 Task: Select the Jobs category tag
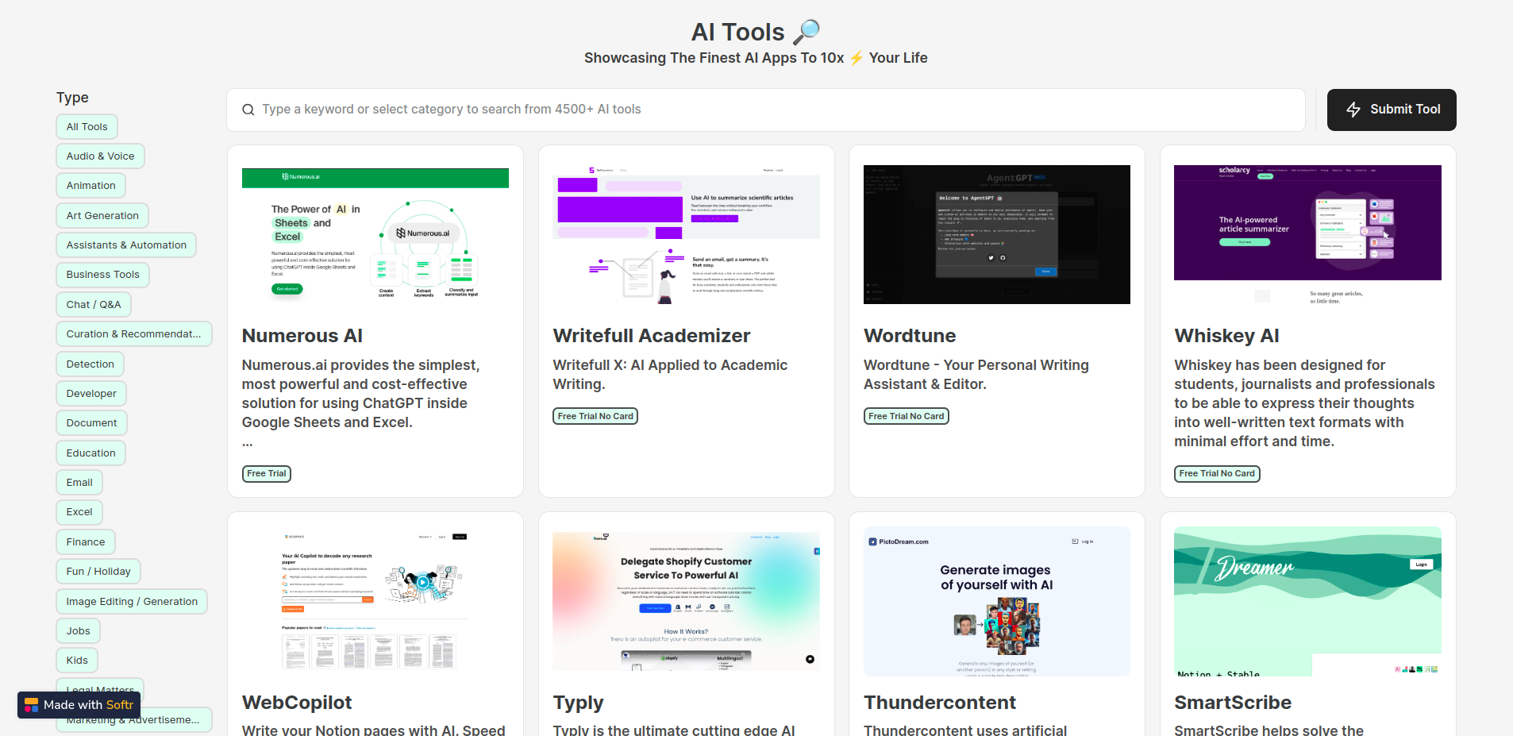click(x=79, y=631)
